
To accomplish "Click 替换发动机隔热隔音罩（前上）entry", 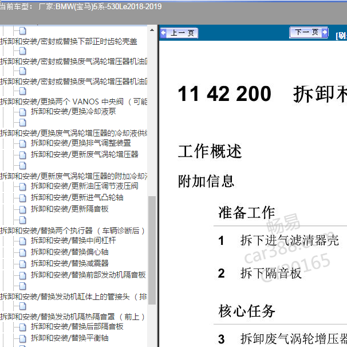I will click(73, 317).
